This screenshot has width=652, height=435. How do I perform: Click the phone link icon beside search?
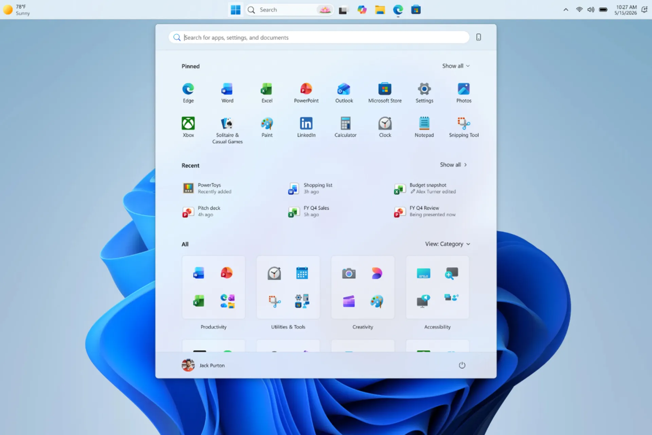[x=478, y=37]
